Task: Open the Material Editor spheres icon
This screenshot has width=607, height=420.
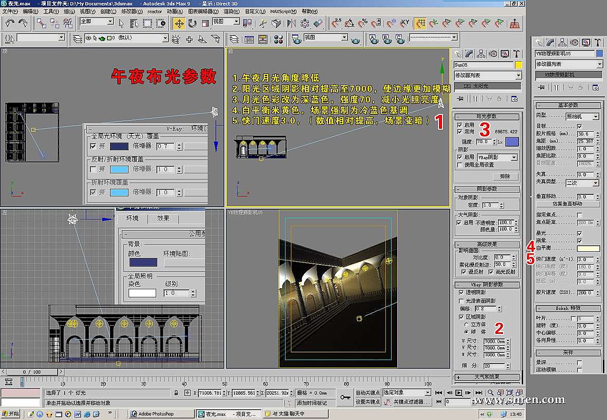Action: coord(279,39)
